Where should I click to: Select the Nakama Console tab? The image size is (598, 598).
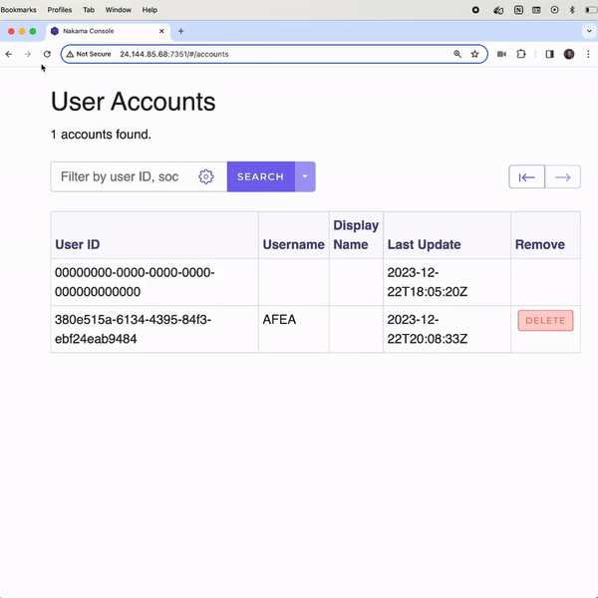[100, 31]
